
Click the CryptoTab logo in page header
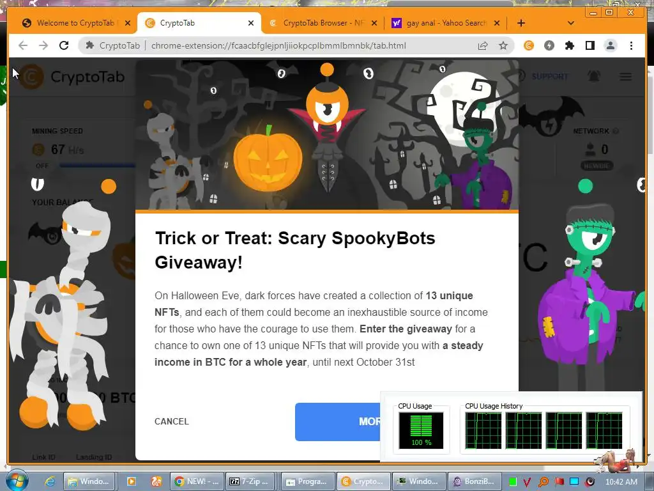72,77
